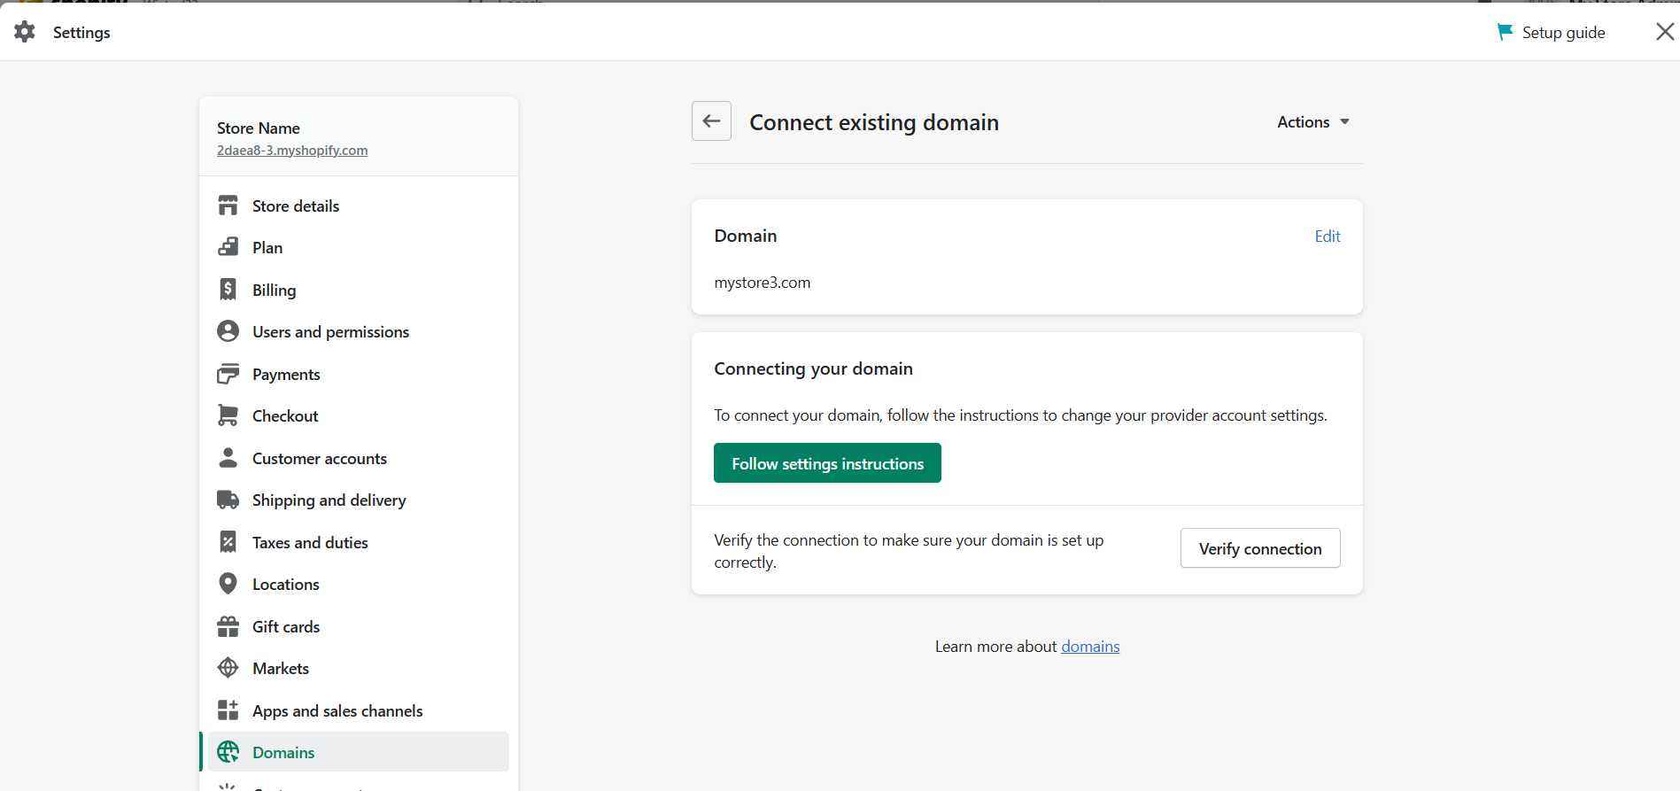Click the Payments card icon
This screenshot has height=791, width=1680.
click(228, 374)
